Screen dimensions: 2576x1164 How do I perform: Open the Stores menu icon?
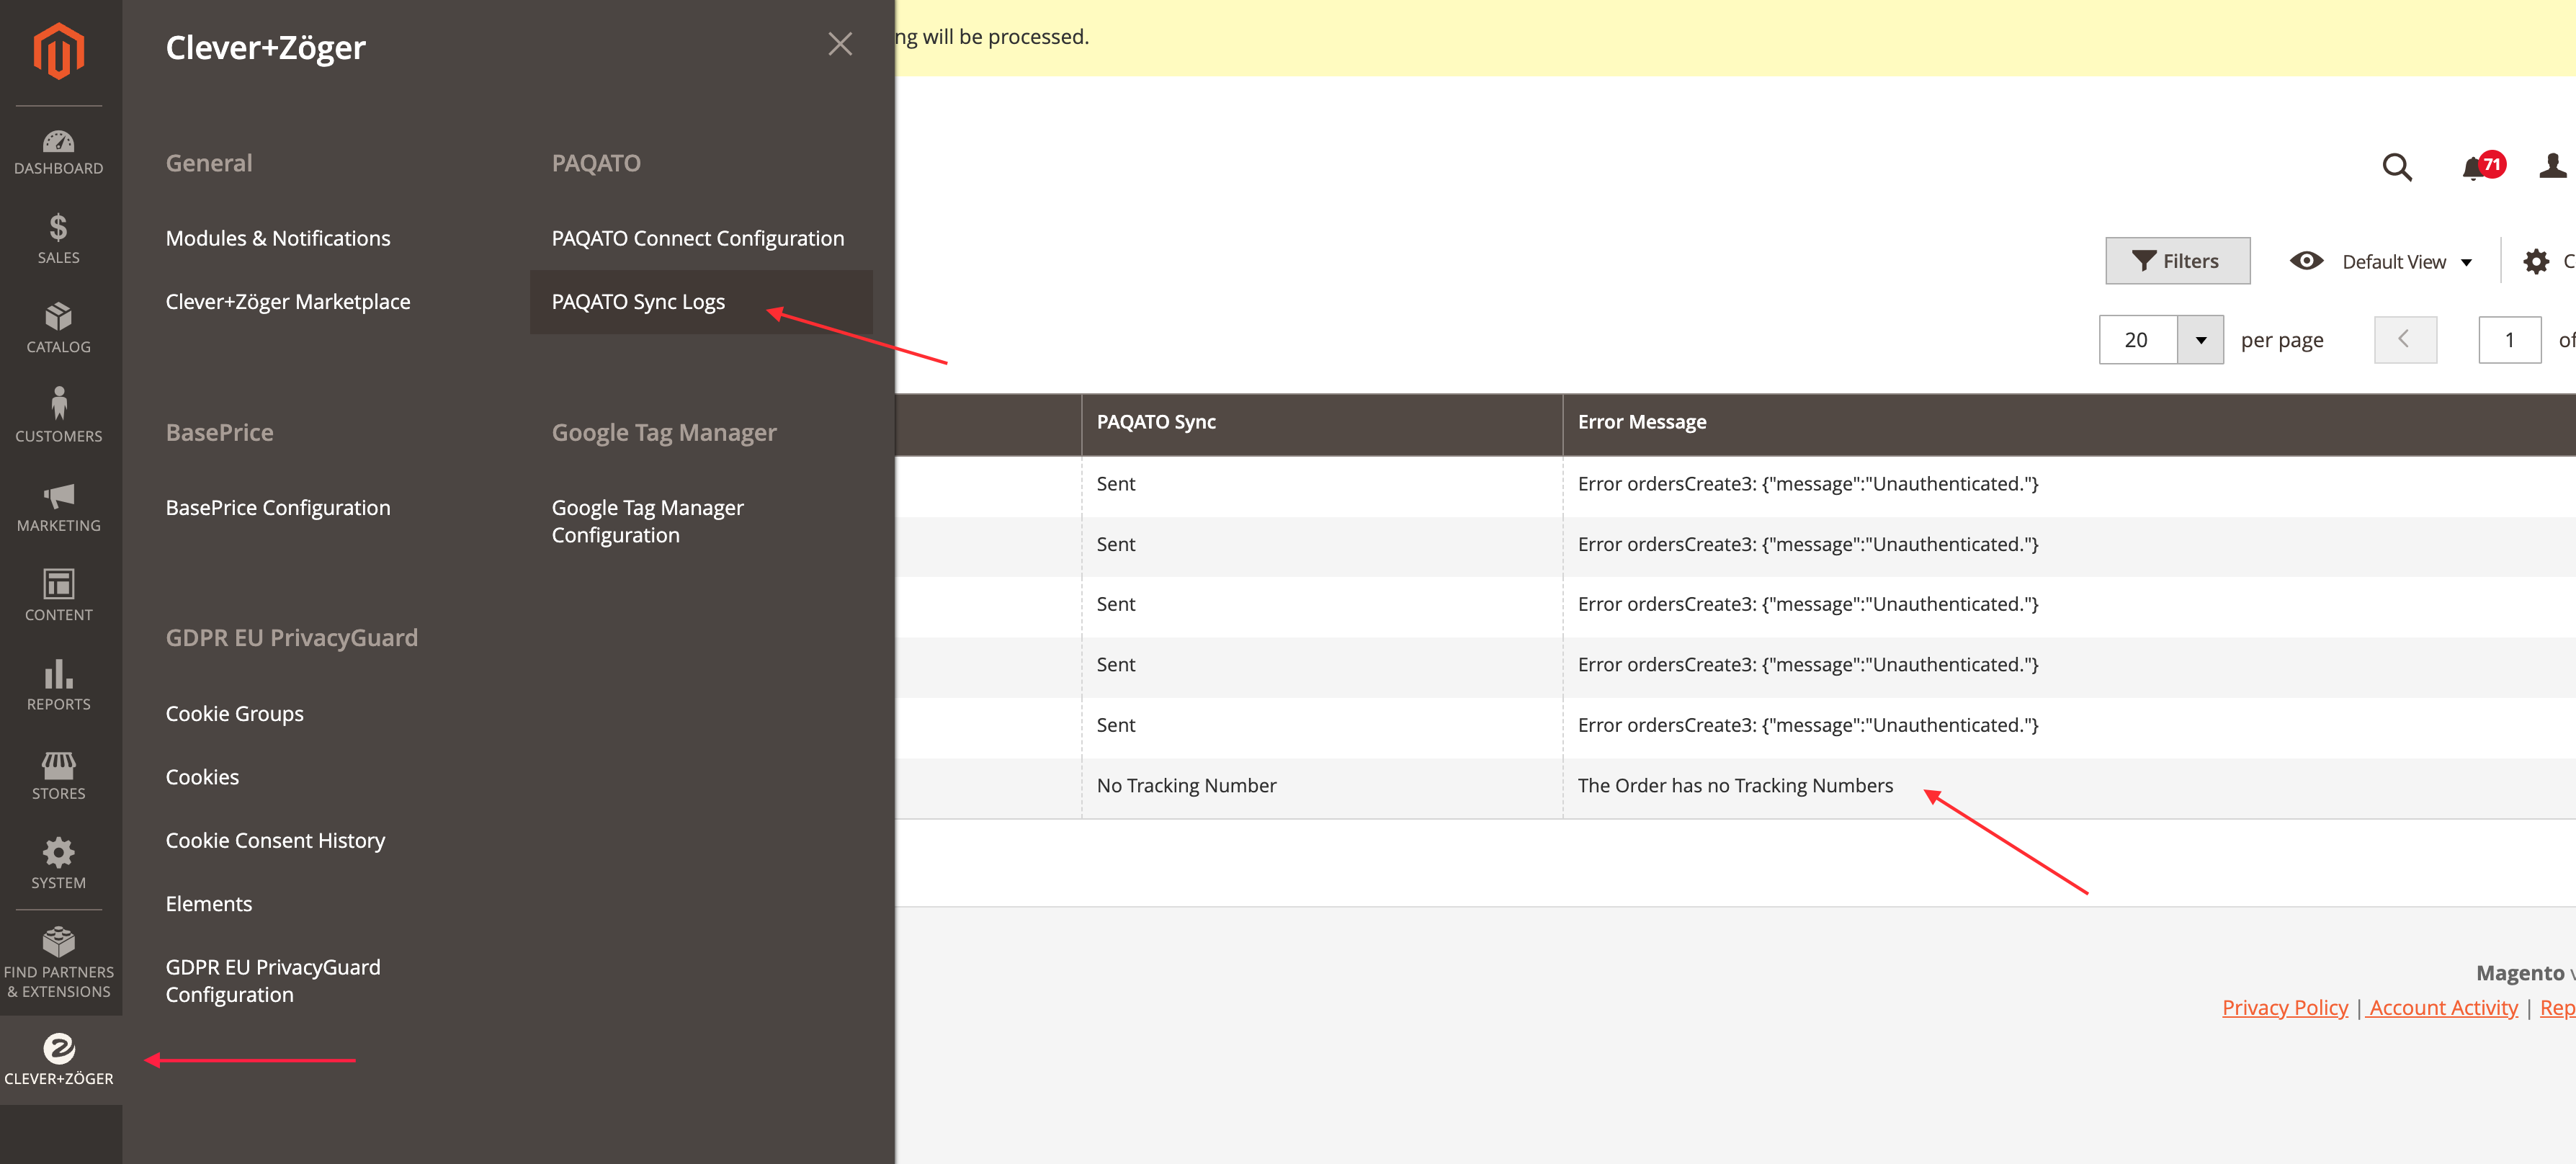pos(59,776)
